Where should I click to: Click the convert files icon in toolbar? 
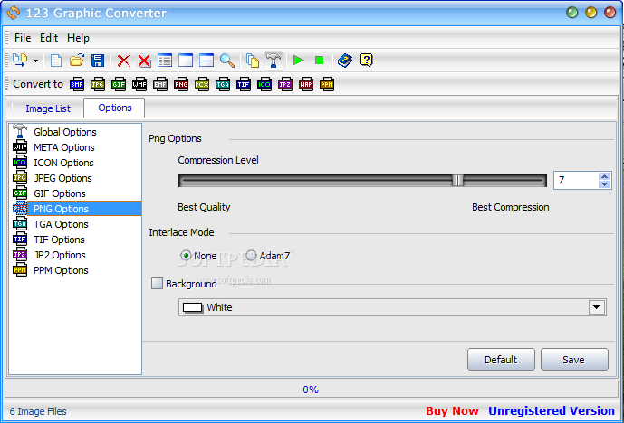click(x=20, y=61)
